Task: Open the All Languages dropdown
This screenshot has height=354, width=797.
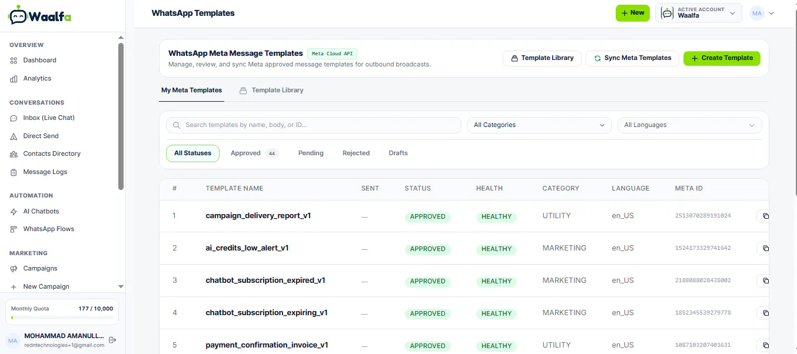Action: (689, 125)
